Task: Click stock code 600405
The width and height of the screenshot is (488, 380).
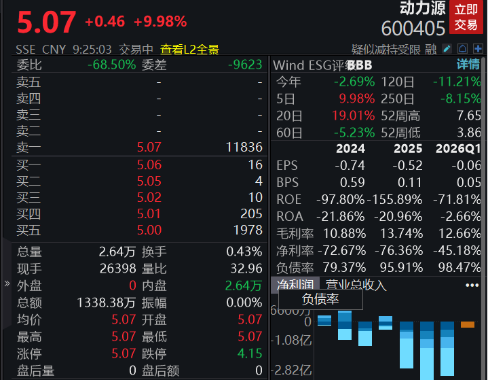Action: [x=413, y=29]
